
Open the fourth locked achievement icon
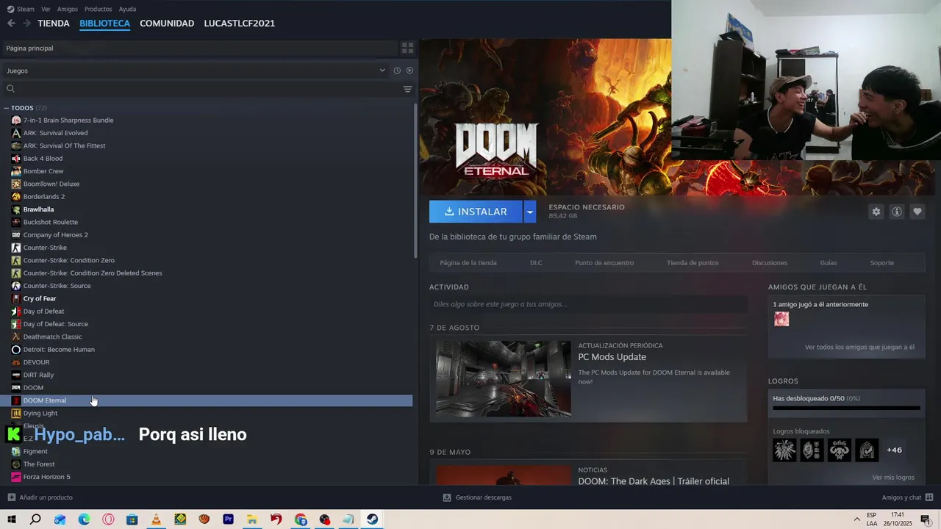pyautogui.click(x=867, y=450)
